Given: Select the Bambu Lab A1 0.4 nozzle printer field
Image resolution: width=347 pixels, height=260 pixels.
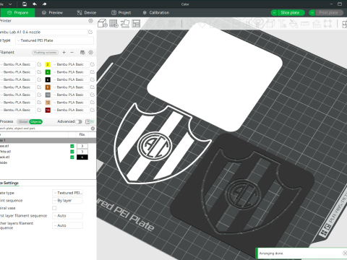Looking at the screenshot, I should pyautogui.click(x=43, y=32).
